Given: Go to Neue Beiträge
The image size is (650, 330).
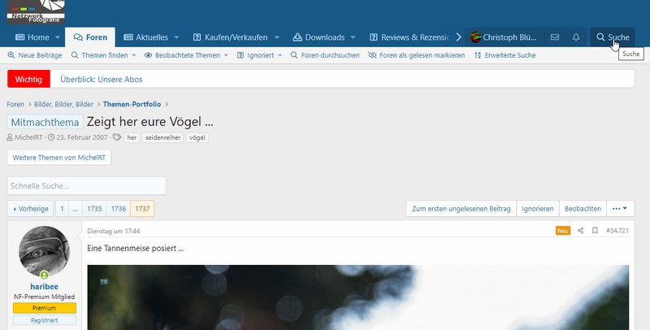Looking at the screenshot, I should [x=34, y=55].
